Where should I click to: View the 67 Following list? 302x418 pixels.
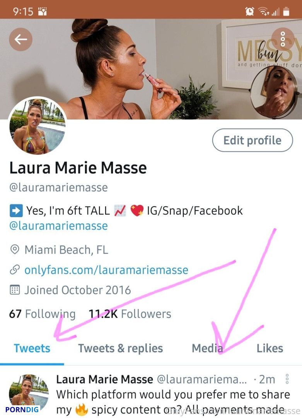tap(43, 314)
